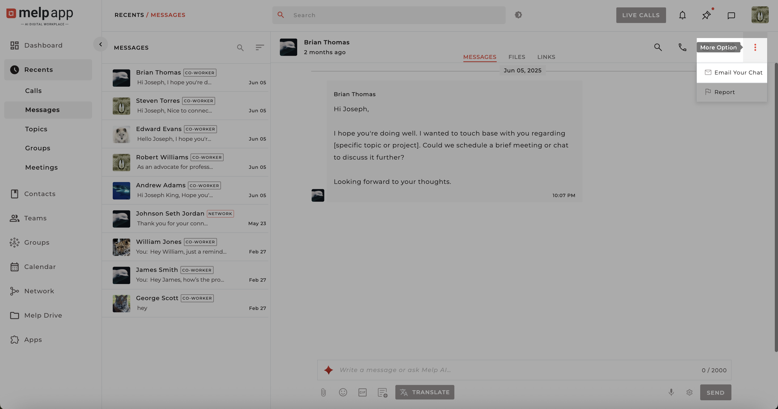
Task: Open message settings gear near Send button
Action: [689, 392]
